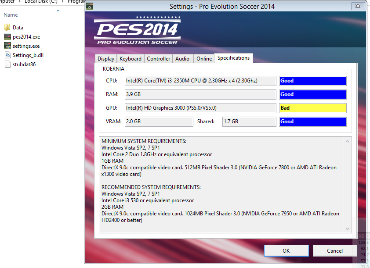The width and height of the screenshot is (370, 268).
Task: Switch to the Audio tab
Action: 183,58
